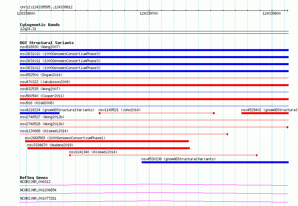Click the 124339600 ruler position label

(x=26, y=13)
